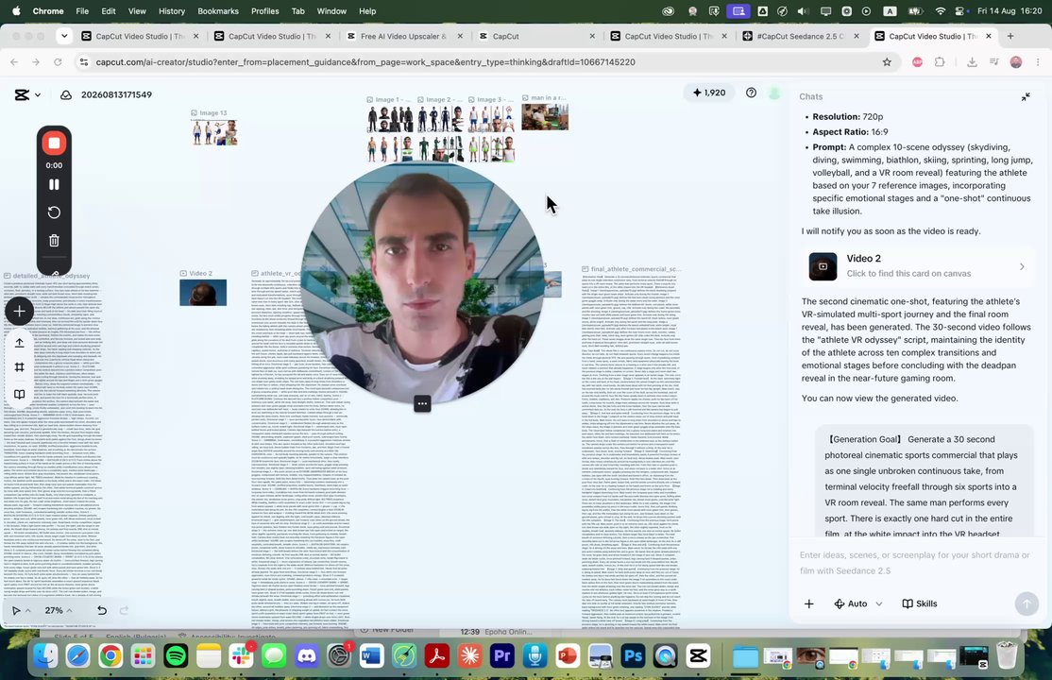Viewport: 1052px width, 680px height.
Task: Click the redo arrow on canvas toolbar
Action: point(124,610)
